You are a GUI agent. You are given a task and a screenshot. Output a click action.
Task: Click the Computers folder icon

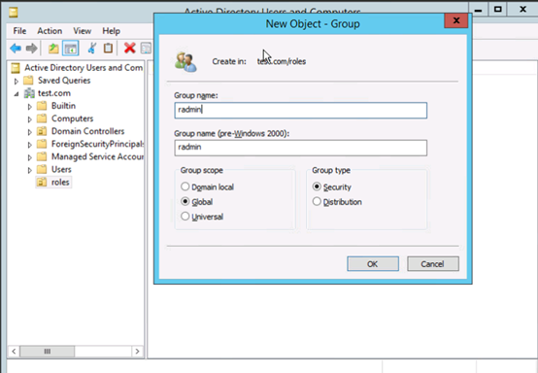click(42, 119)
